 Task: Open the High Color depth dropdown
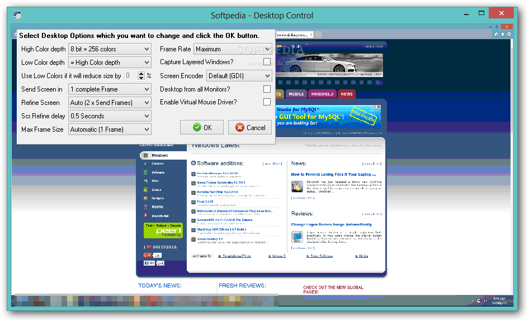click(110, 49)
